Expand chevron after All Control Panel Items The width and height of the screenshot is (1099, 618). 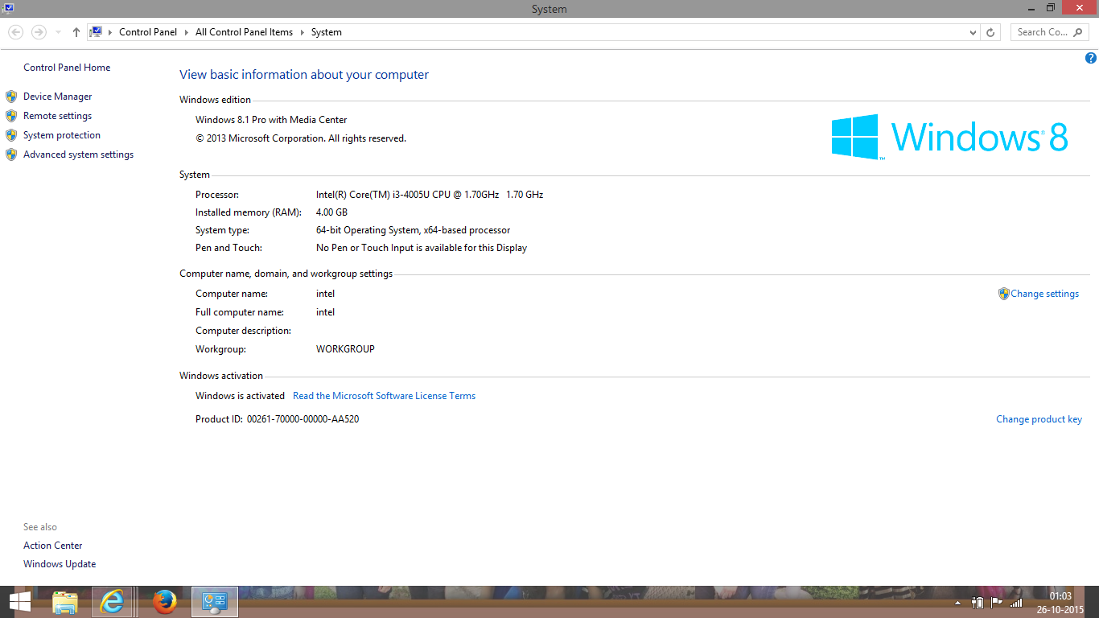point(303,32)
